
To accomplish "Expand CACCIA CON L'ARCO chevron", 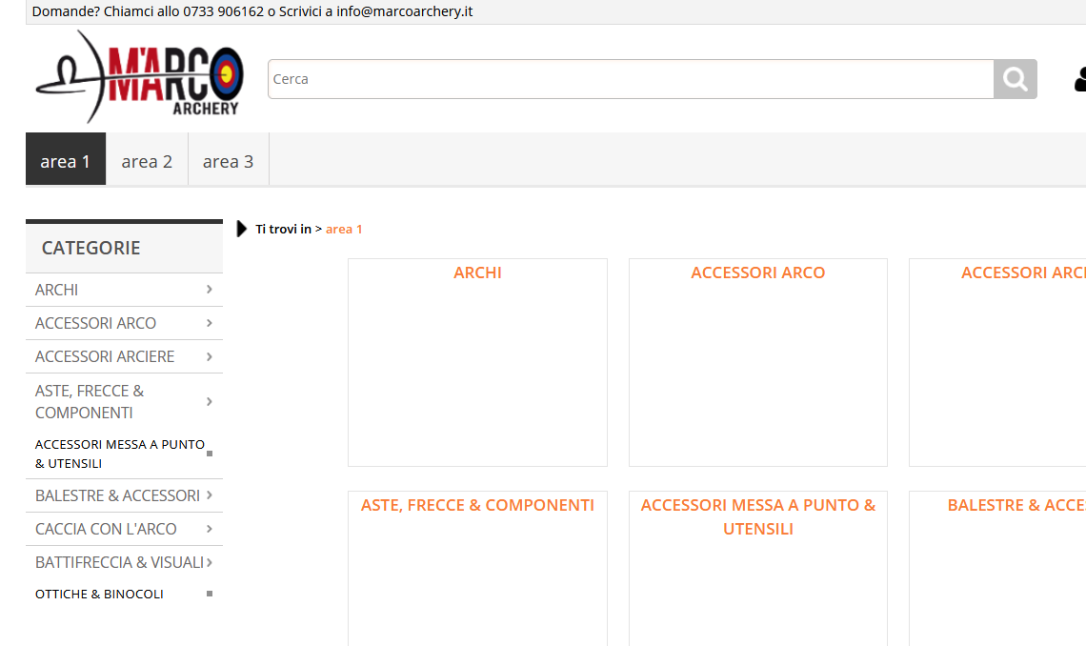I will tap(209, 529).
